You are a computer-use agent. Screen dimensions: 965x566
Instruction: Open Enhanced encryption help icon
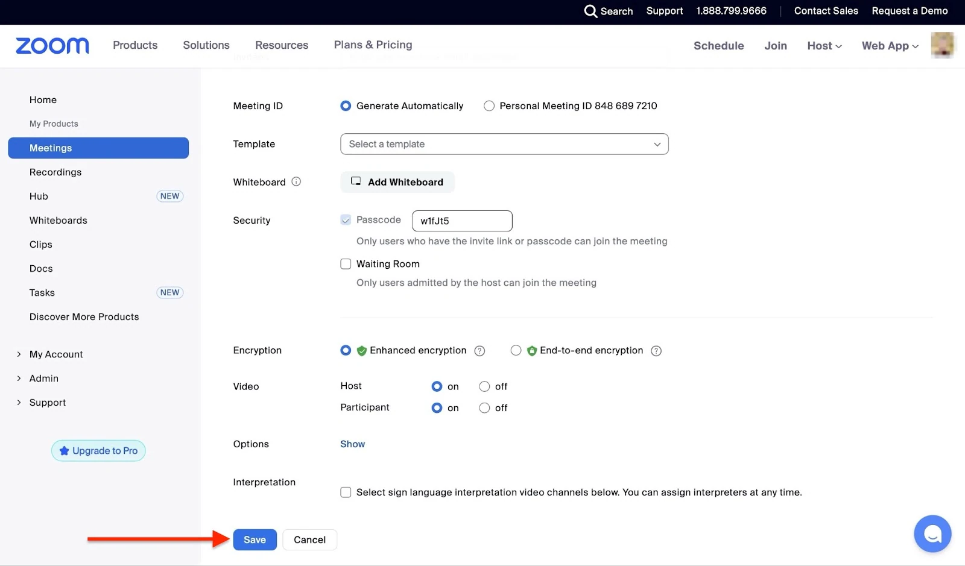tap(479, 351)
